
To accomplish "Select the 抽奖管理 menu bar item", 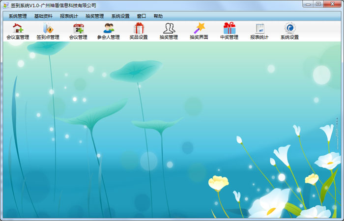I will point(94,16).
